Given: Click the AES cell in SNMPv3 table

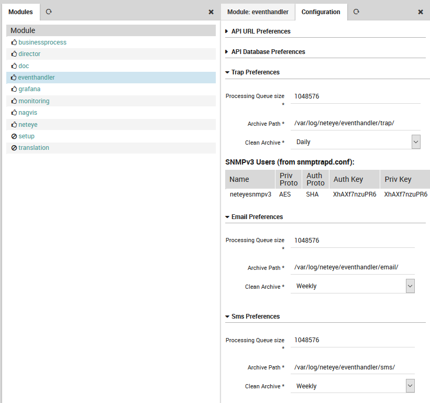Looking at the screenshot, I should click(285, 194).
